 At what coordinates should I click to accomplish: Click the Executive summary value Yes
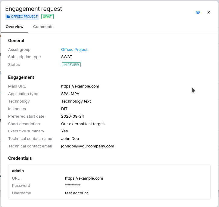tap(64, 131)
